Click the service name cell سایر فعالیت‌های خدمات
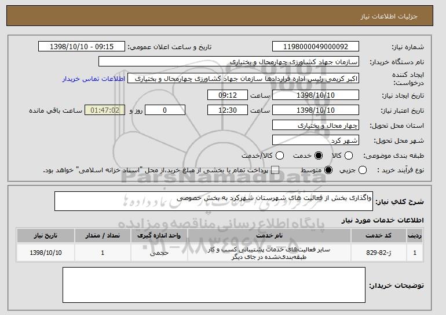Screen dimensions: 446x315 [269, 253]
